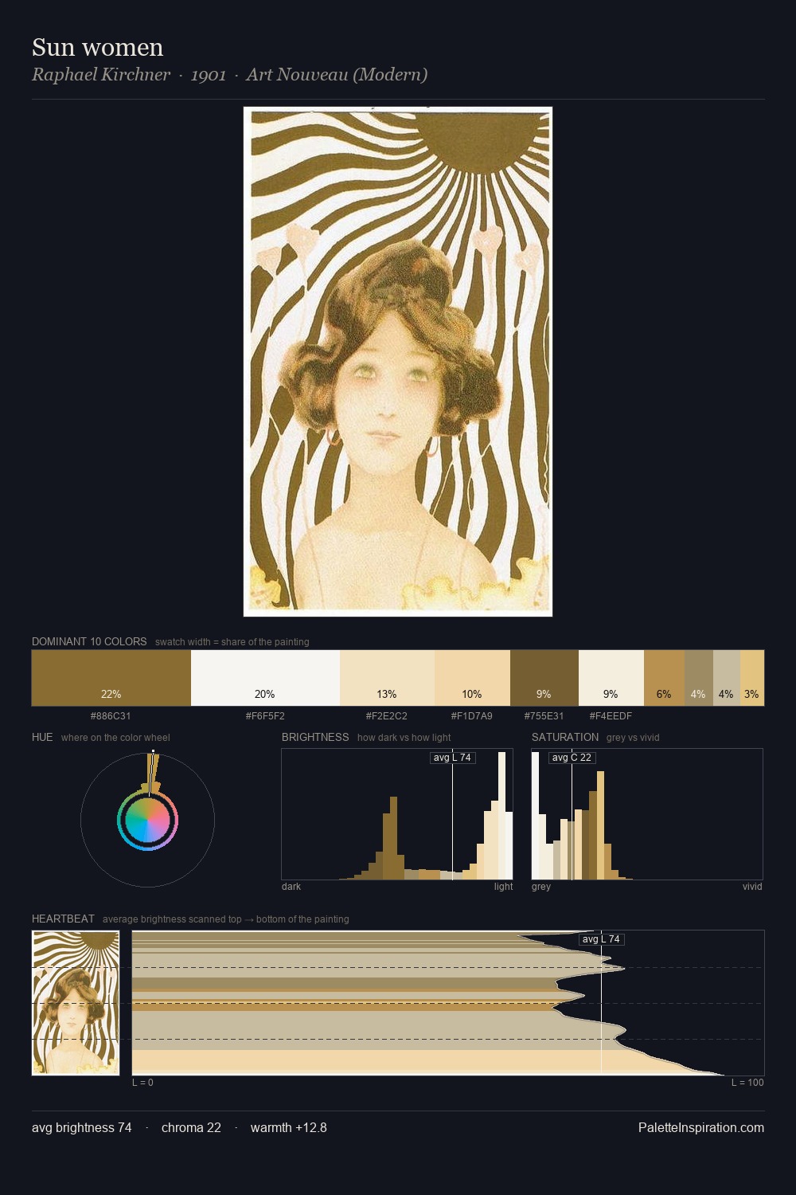Click the HUE section heading
This screenshot has width=796, height=1195.
point(42,737)
